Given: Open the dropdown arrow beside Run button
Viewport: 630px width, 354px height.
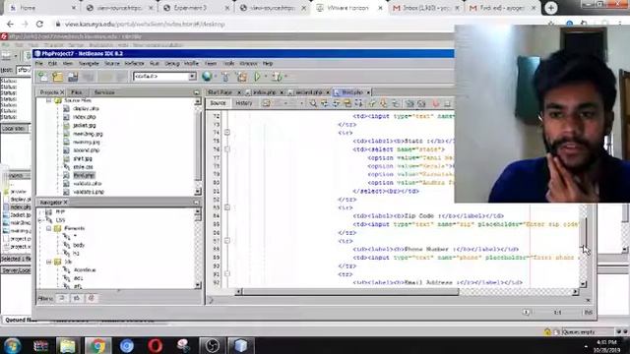Looking at the screenshot, I should (x=266, y=76).
